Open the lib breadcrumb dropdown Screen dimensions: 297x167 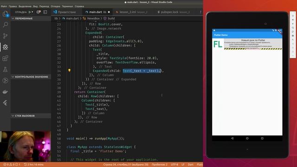click(x=56, y=19)
